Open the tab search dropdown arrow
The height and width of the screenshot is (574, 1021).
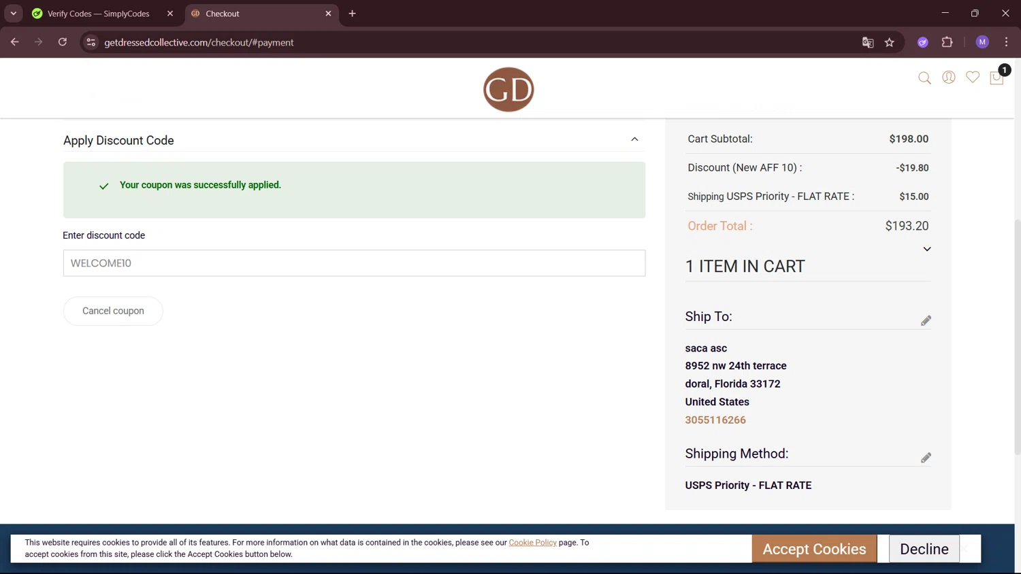[x=13, y=14]
